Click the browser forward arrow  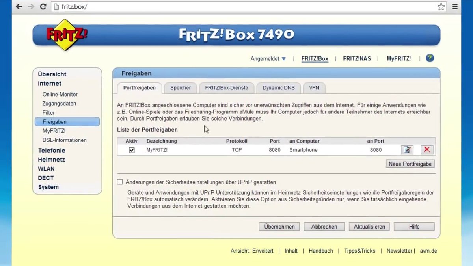[31, 6]
